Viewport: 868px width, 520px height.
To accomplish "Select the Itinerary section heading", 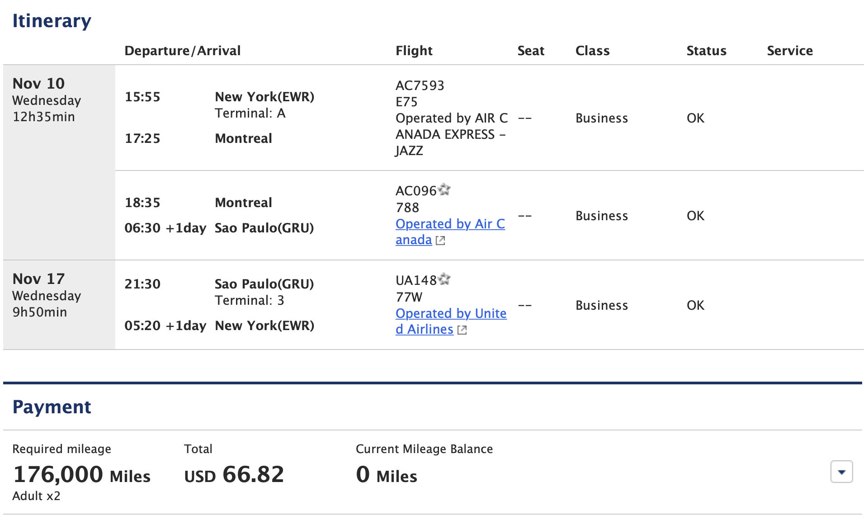I will pyautogui.click(x=52, y=20).
